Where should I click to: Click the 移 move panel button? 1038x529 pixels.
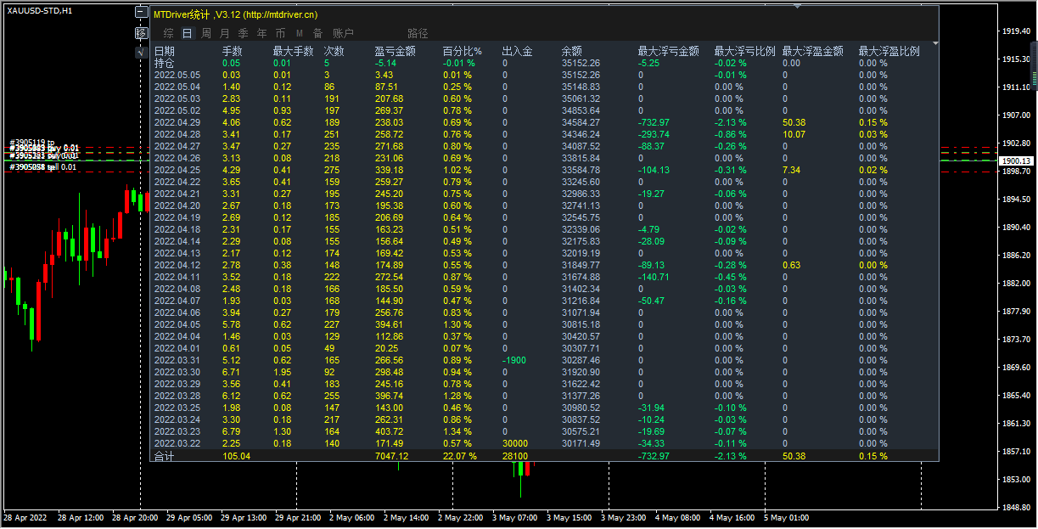[142, 33]
